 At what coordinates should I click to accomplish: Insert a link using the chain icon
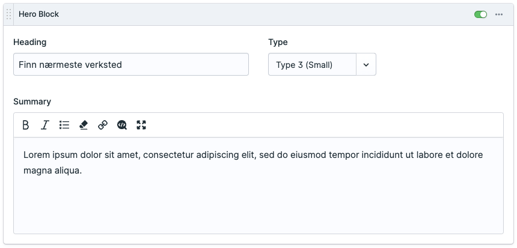(103, 125)
